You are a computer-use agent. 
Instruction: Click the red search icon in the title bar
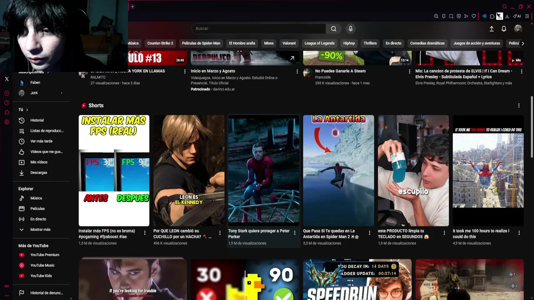click(504, 6)
